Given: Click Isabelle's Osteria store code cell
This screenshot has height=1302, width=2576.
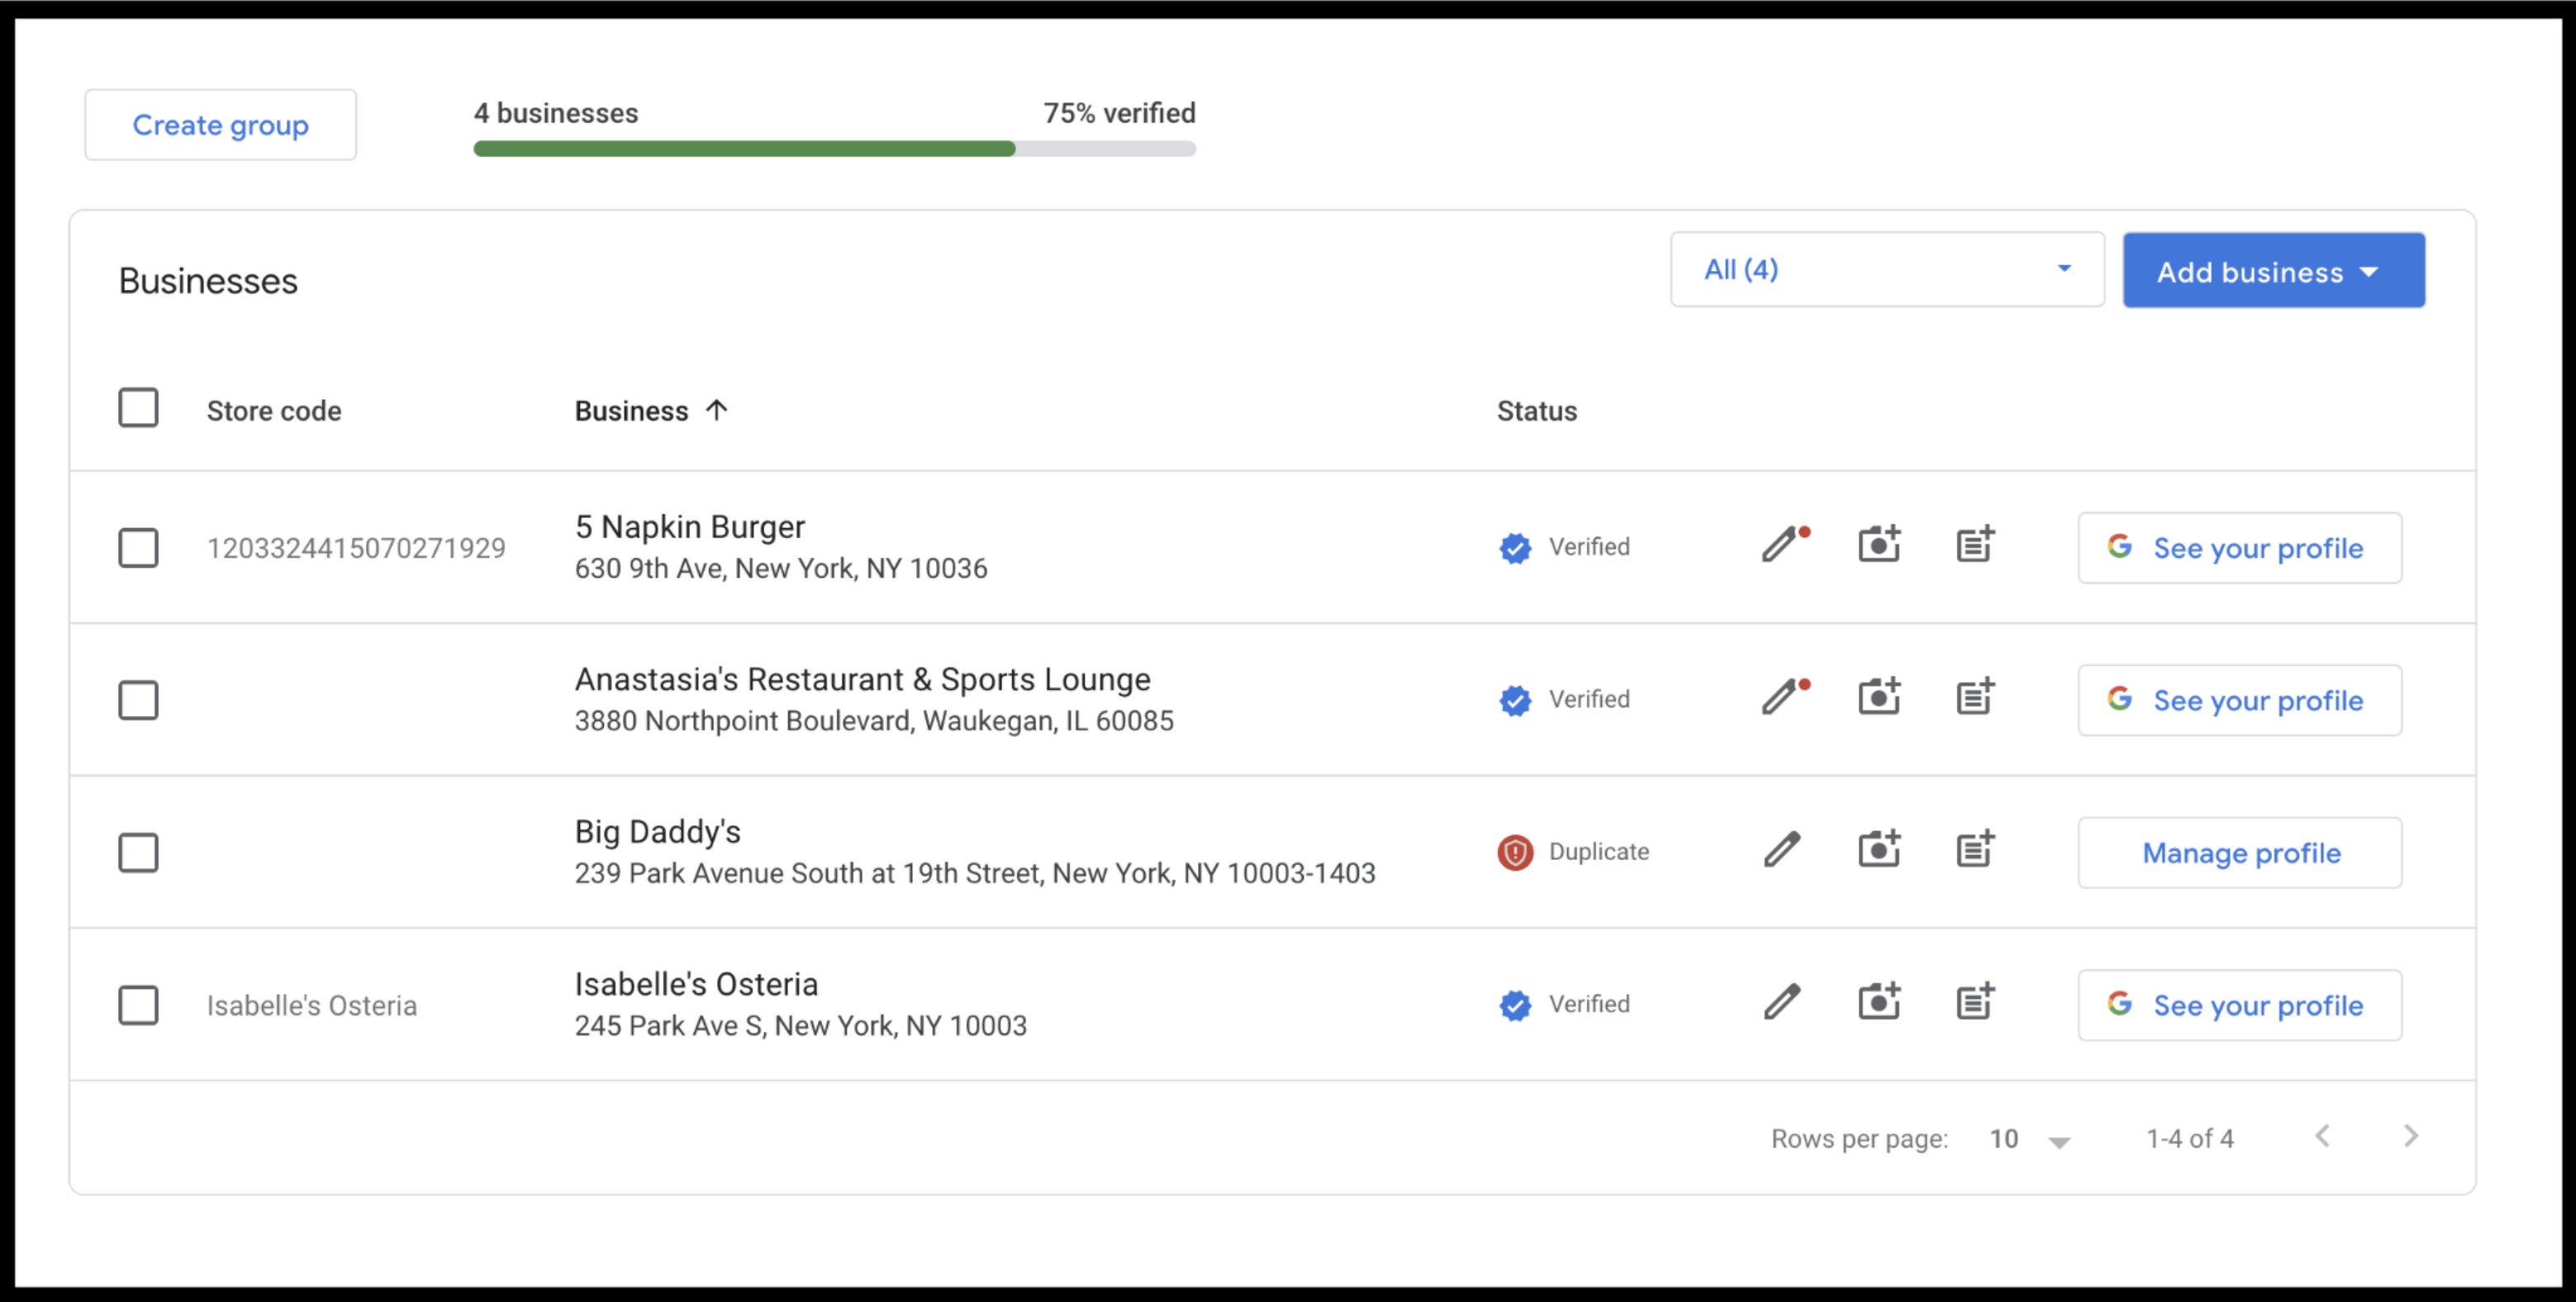Looking at the screenshot, I should pyautogui.click(x=311, y=1005).
